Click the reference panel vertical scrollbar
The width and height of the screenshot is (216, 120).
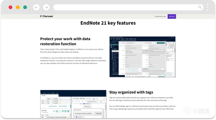pyautogui.click(x=105, y=108)
